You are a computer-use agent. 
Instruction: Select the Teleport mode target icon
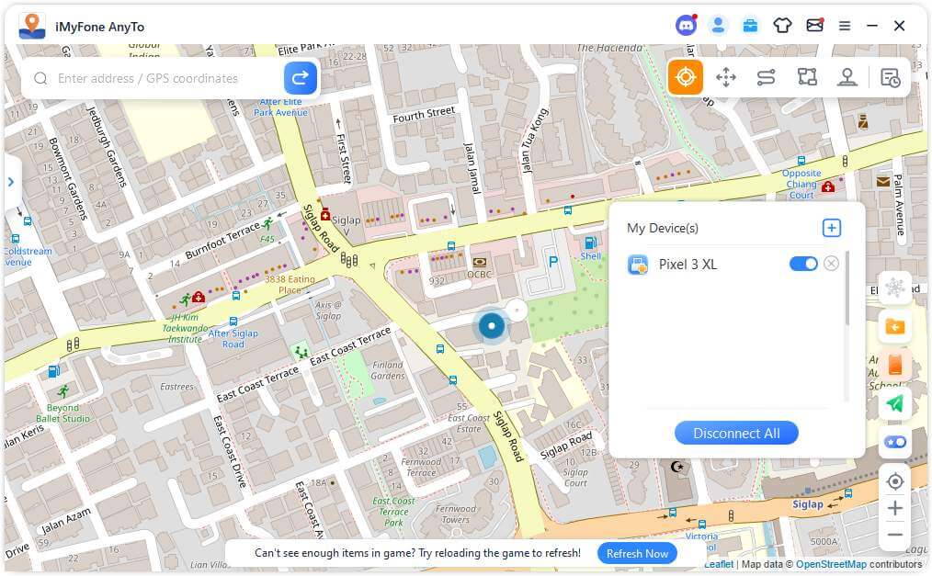click(x=686, y=77)
